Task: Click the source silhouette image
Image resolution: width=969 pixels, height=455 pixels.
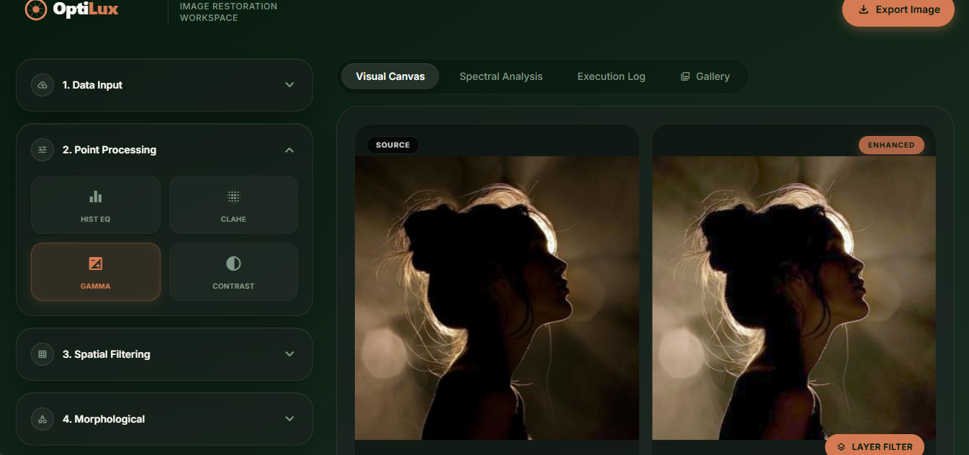Action: point(497,298)
